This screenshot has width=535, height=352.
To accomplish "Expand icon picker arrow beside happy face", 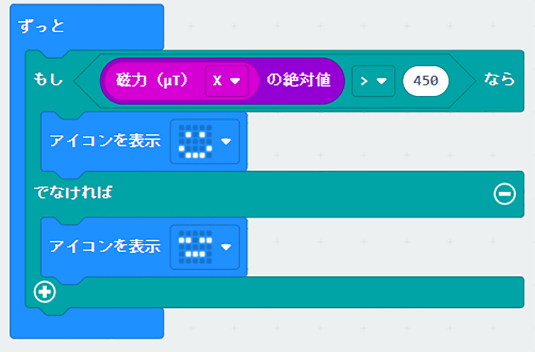I will click(226, 142).
